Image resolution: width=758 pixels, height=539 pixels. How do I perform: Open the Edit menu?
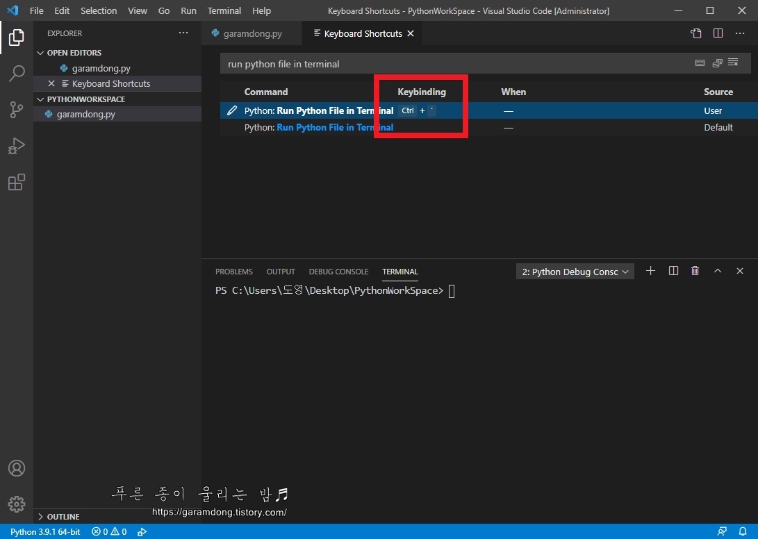pos(62,10)
